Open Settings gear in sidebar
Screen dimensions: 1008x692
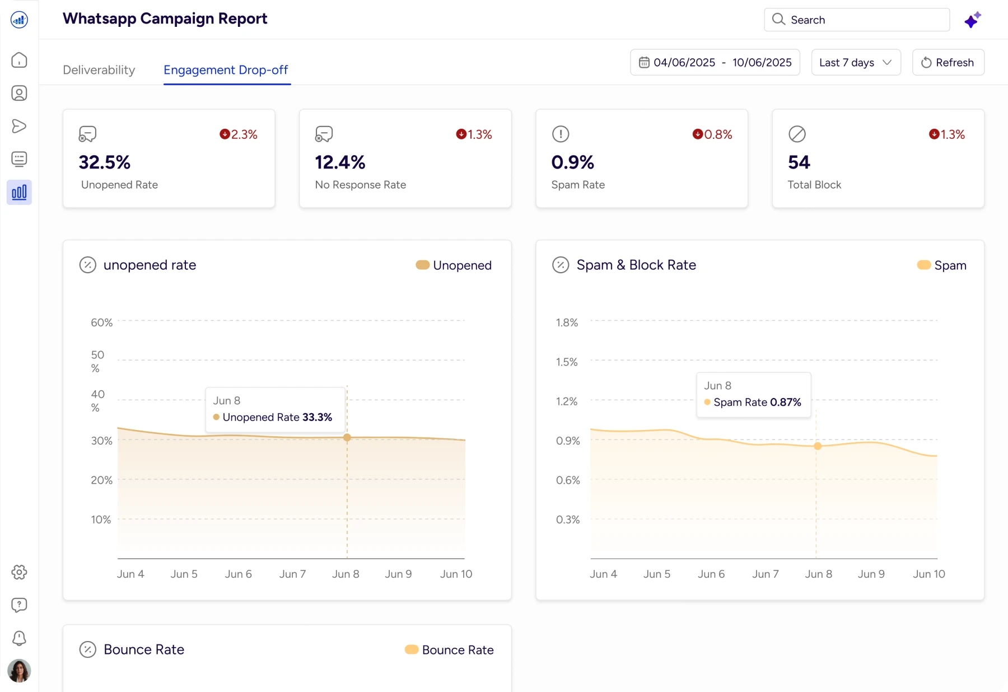click(x=19, y=572)
